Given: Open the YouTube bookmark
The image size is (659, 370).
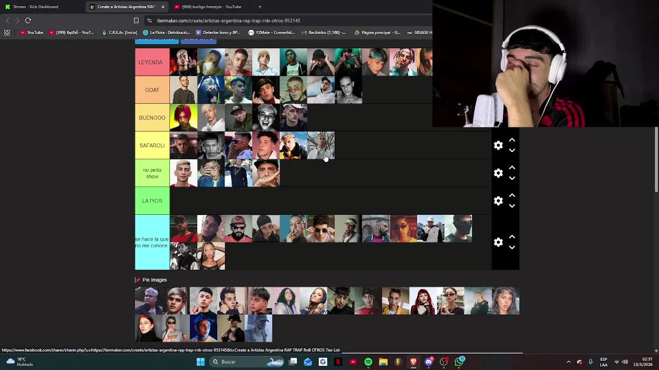Looking at the screenshot, I should pyautogui.click(x=31, y=32).
